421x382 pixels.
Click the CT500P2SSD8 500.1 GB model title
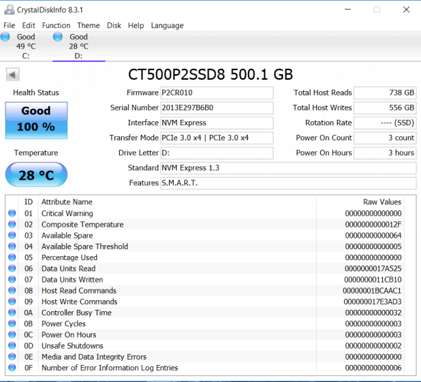tap(210, 74)
